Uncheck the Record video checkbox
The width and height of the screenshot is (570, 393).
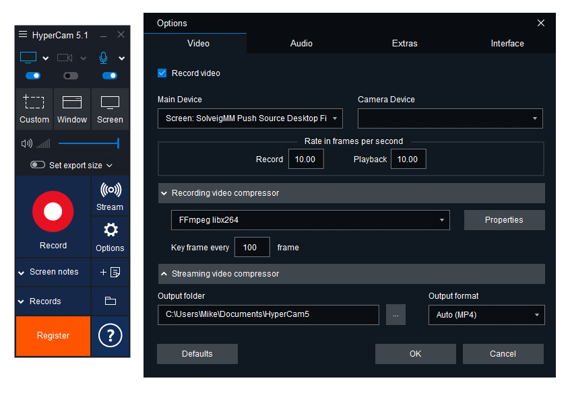click(x=162, y=73)
